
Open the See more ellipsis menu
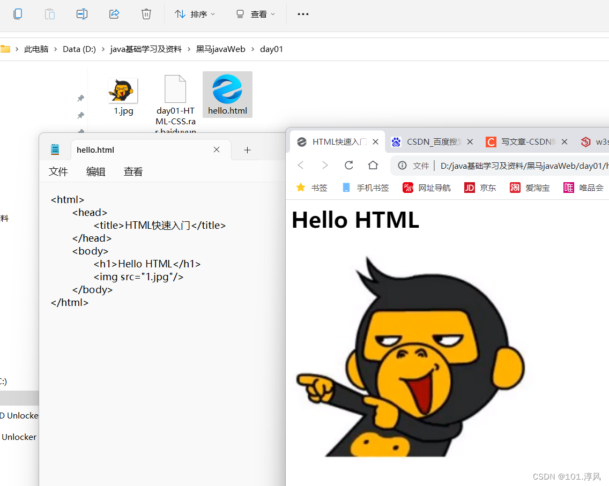pos(303,14)
